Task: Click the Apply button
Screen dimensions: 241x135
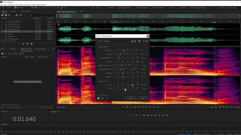Action: tap(131, 98)
